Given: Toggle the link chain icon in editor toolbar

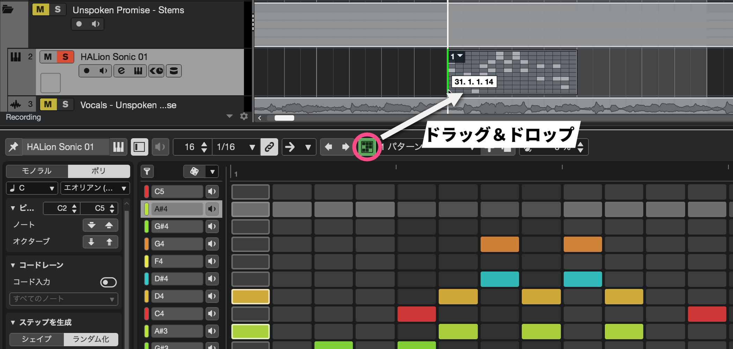Looking at the screenshot, I should (x=269, y=147).
